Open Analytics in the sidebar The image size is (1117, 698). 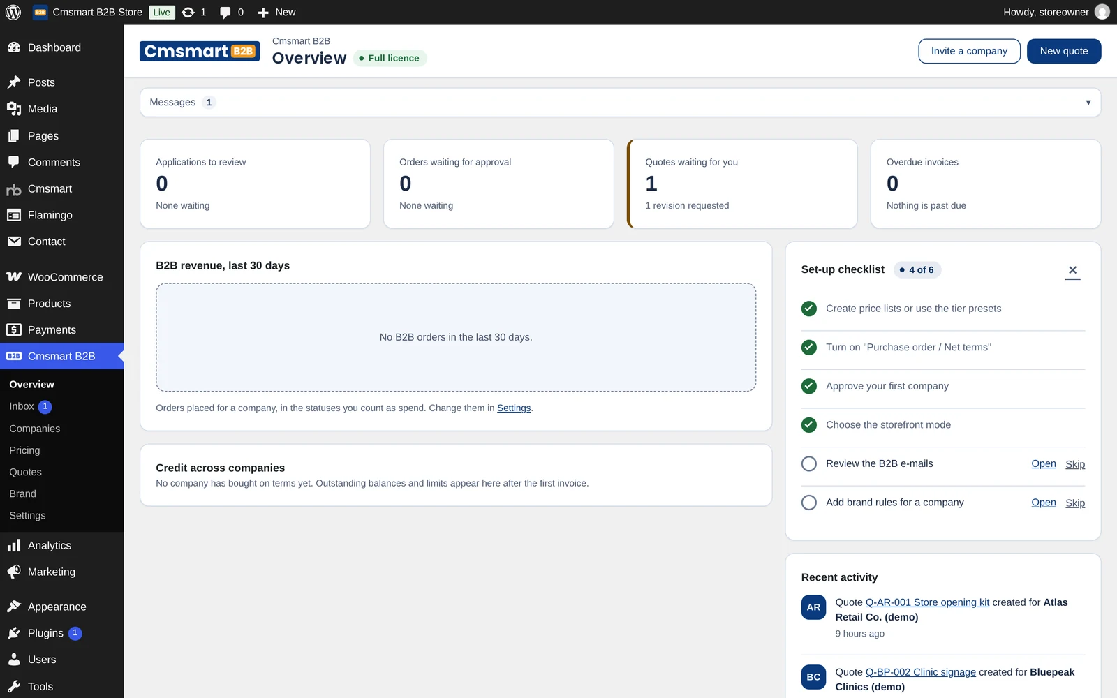click(62, 545)
